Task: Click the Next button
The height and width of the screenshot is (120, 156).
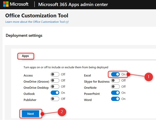Action: (30, 114)
